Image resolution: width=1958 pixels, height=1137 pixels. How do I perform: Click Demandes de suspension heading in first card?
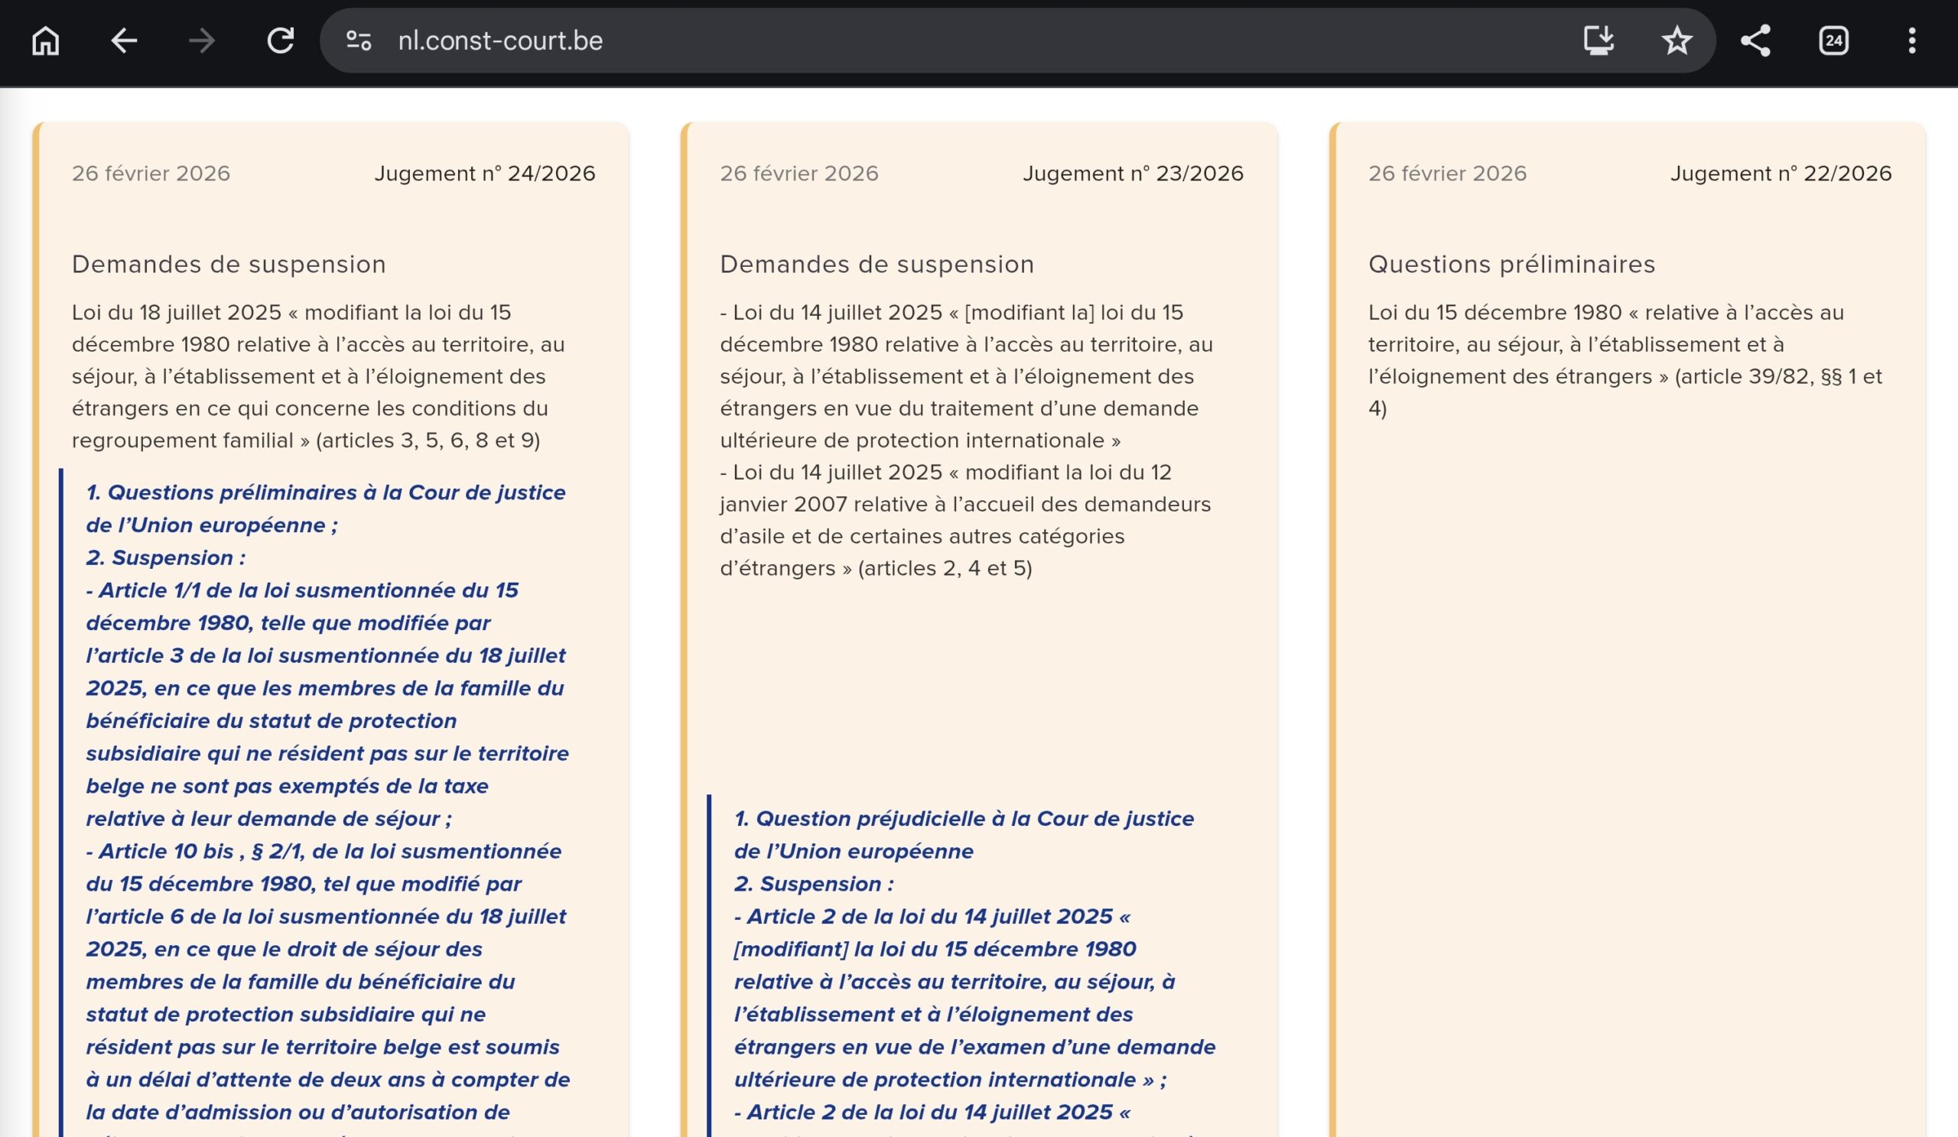coord(229,264)
